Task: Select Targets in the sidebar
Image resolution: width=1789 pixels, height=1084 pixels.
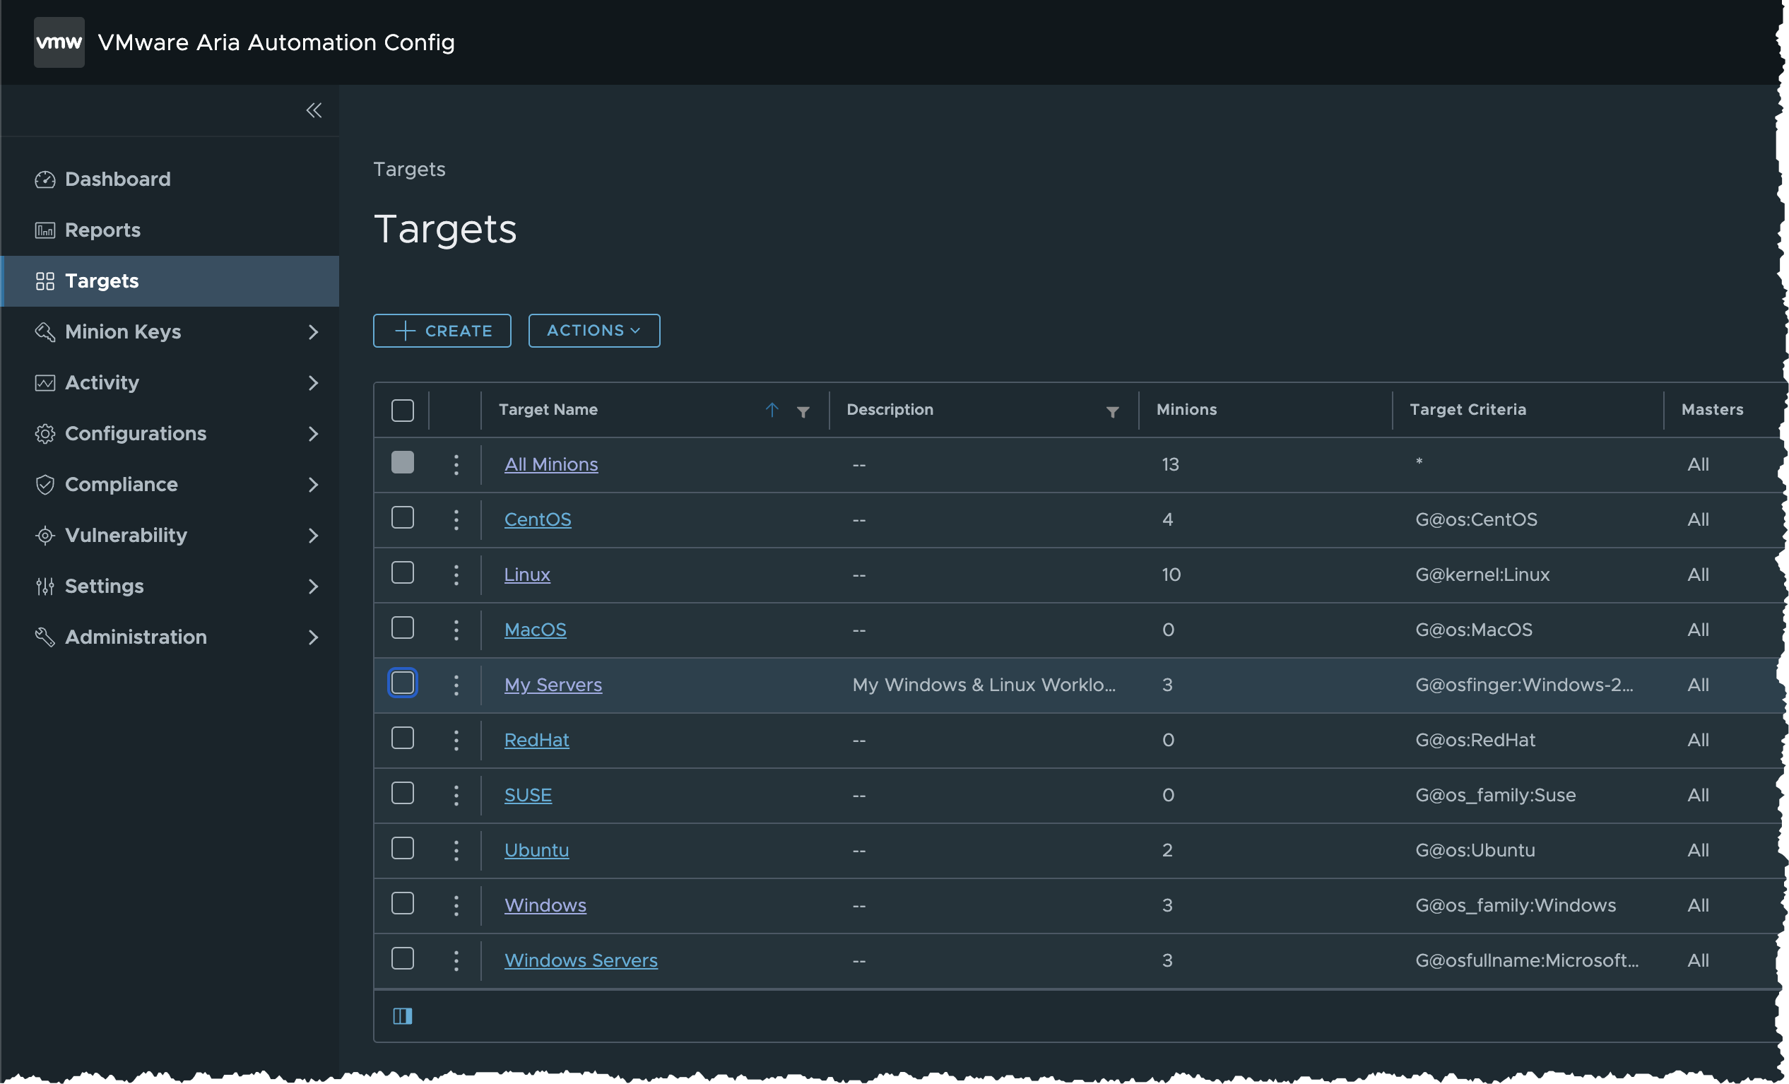Action: pos(170,281)
